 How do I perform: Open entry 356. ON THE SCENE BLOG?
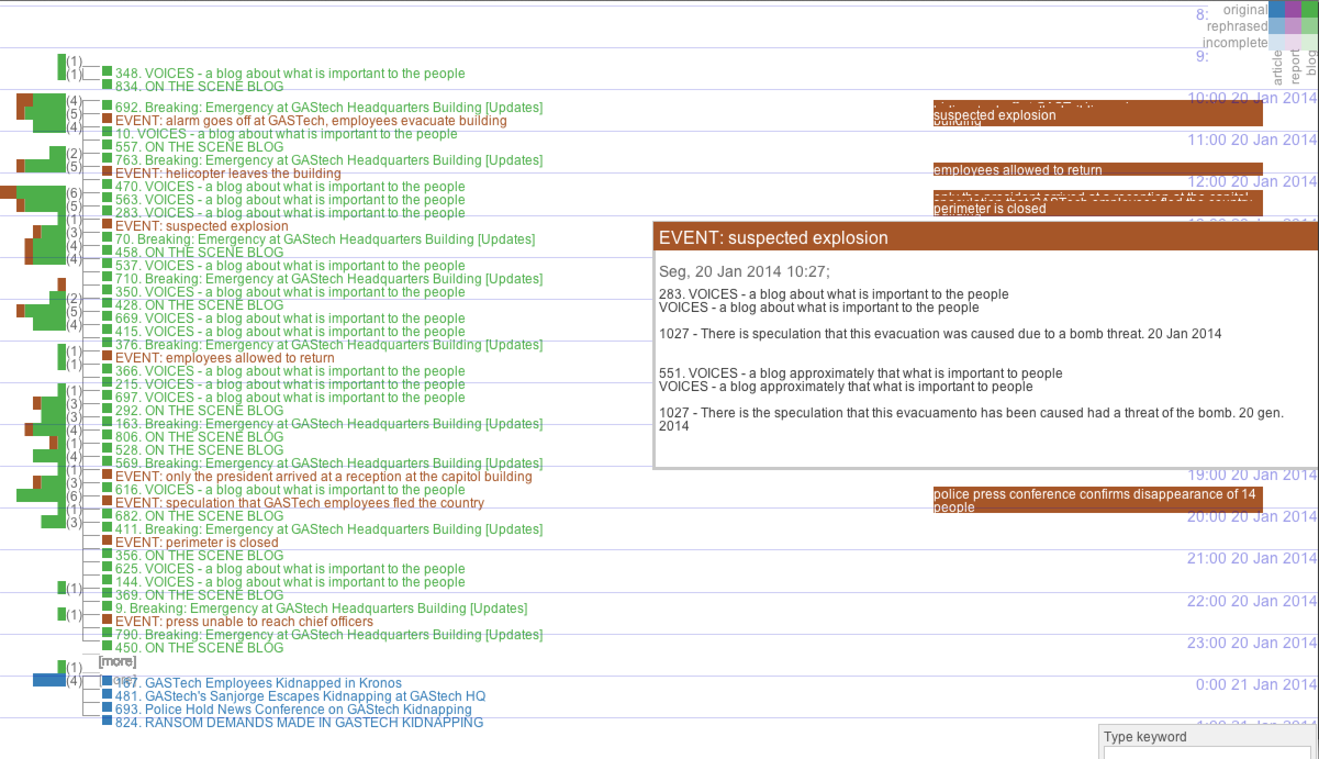[x=199, y=555]
